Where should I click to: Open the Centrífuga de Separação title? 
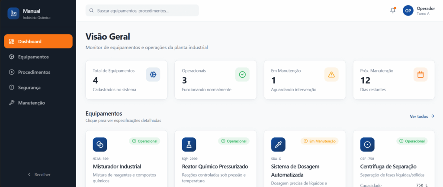[388, 166]
